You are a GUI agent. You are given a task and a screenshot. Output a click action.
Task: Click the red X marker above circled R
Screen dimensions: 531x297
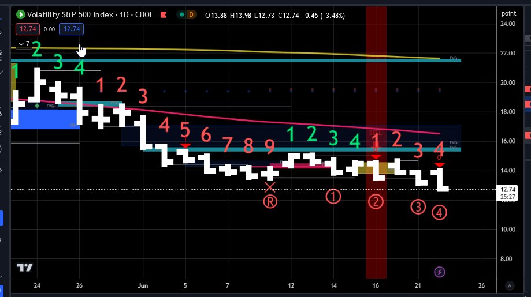coord(270,187)
